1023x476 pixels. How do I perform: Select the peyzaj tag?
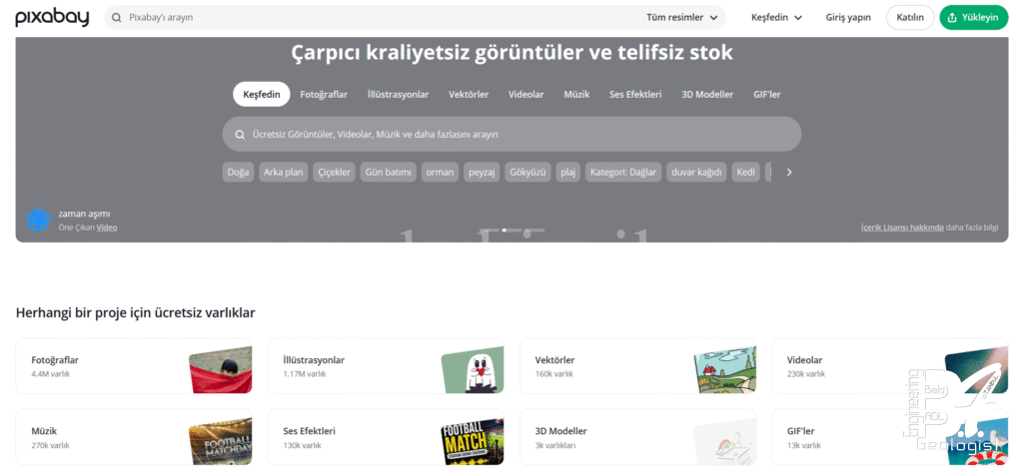(482, 173)
